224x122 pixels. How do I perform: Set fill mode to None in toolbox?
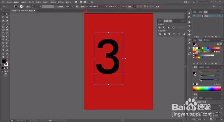point(7,68)
